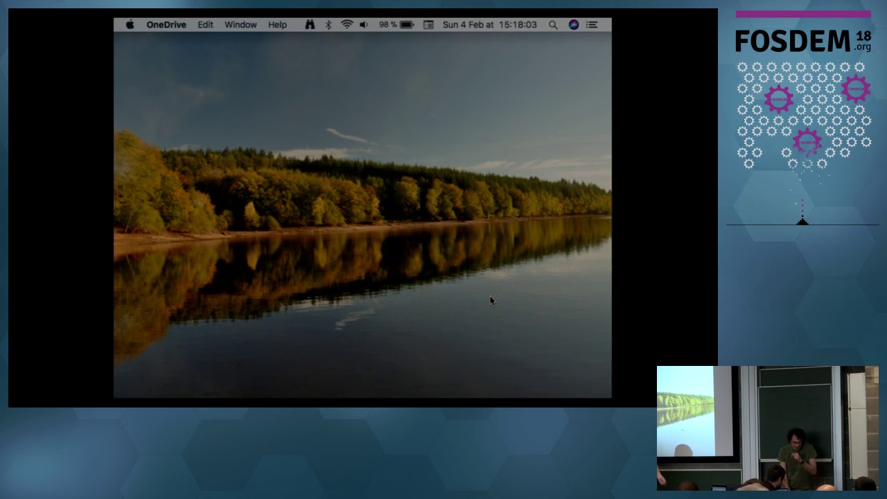This screenshot has width=887, height=499.
Task: Open Spotlight search magnifier
Action: 553,24
